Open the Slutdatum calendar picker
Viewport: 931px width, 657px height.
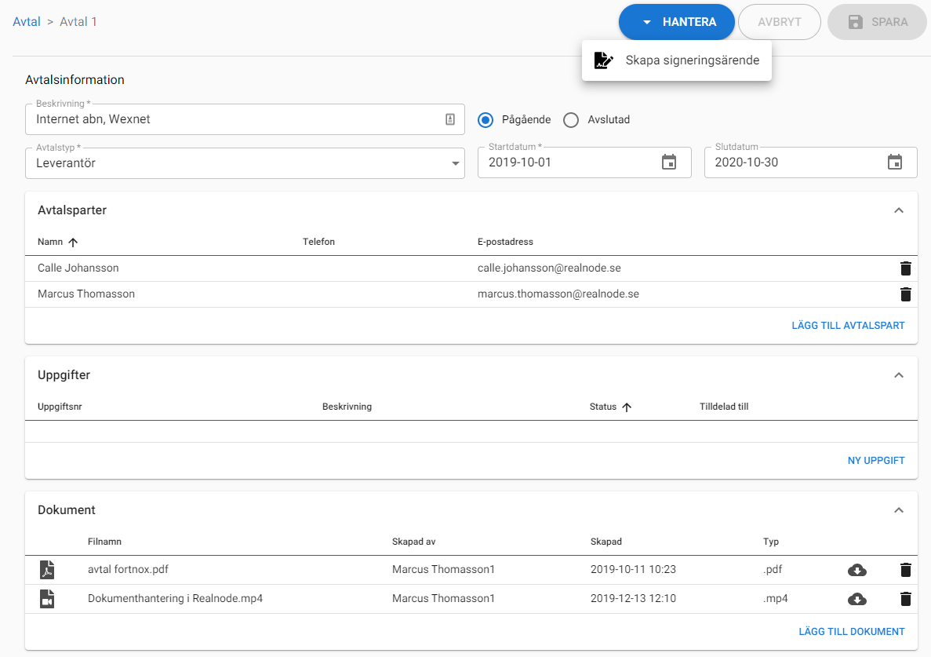[x=894, y=162]
